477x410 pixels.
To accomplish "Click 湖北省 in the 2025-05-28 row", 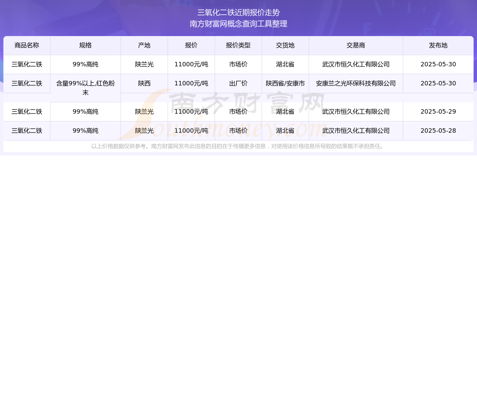I will [x=286, y=131].
